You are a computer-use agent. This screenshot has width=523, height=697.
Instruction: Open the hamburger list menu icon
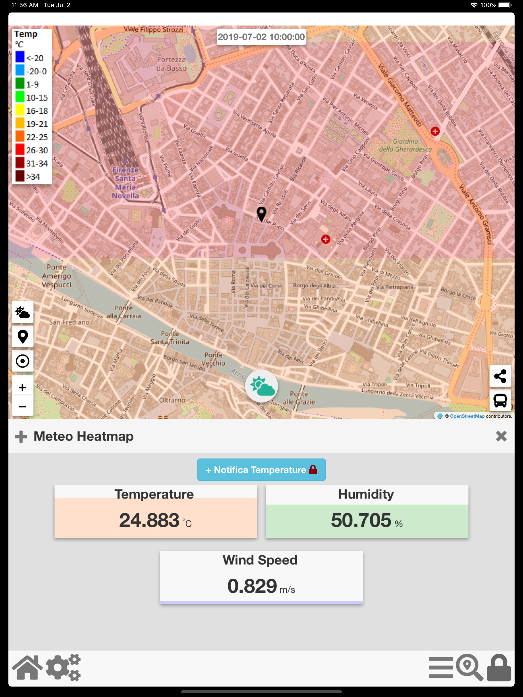(x=441, y=667)
